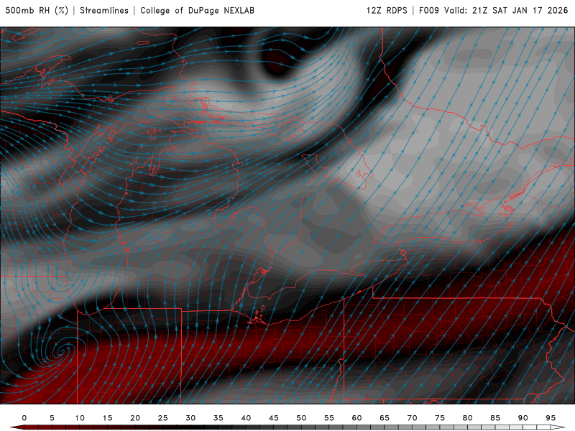Click the colorbar value '25'
Viewport: 575px width, 431px height.
163,418
